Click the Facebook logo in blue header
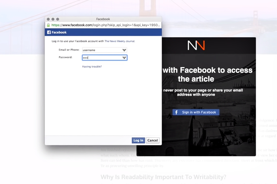Viewport: 277px width, 184px height. [x=49, y=32]
